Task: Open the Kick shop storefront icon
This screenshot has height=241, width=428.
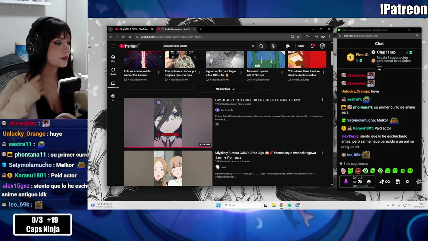Action: 398,182
